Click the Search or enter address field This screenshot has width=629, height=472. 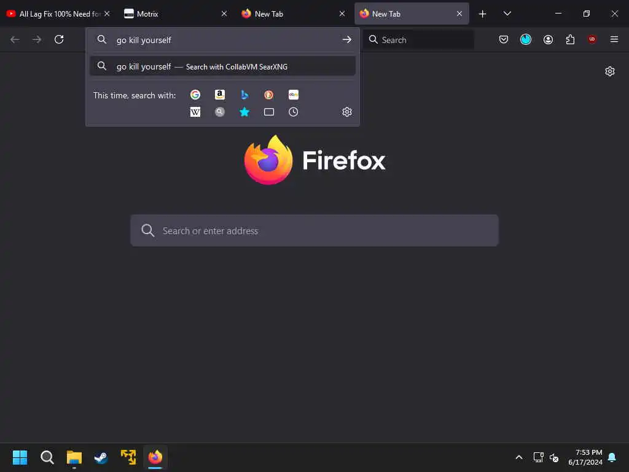coord(314,230)
